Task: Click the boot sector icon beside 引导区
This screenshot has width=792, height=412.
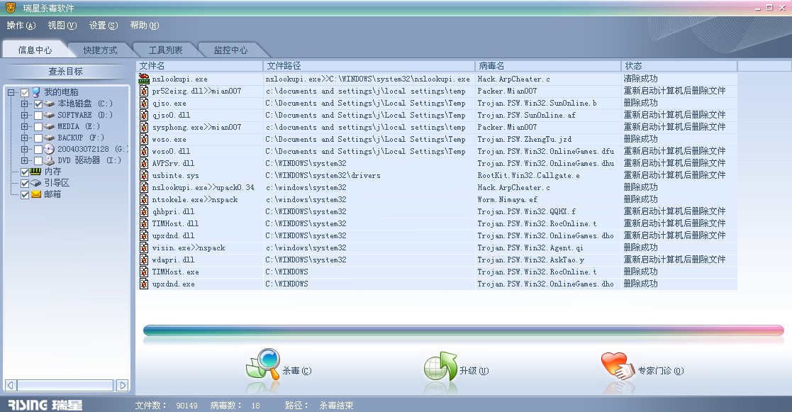Action: coord(36,183)
